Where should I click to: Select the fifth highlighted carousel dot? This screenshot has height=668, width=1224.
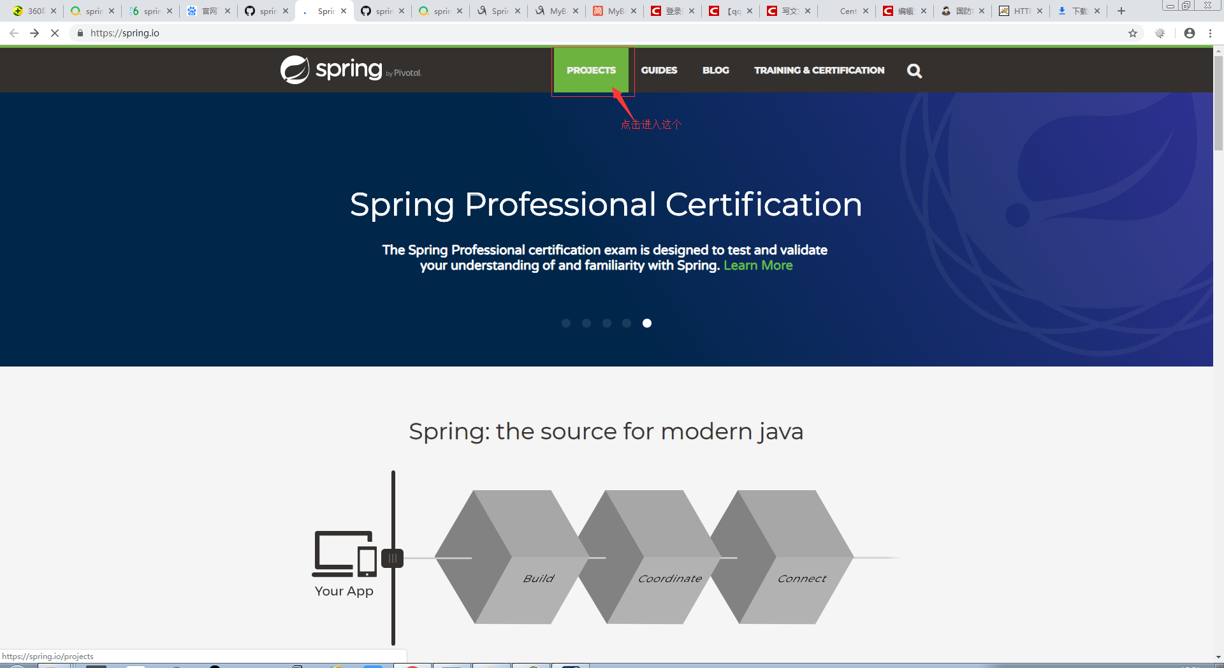[647, 323]
